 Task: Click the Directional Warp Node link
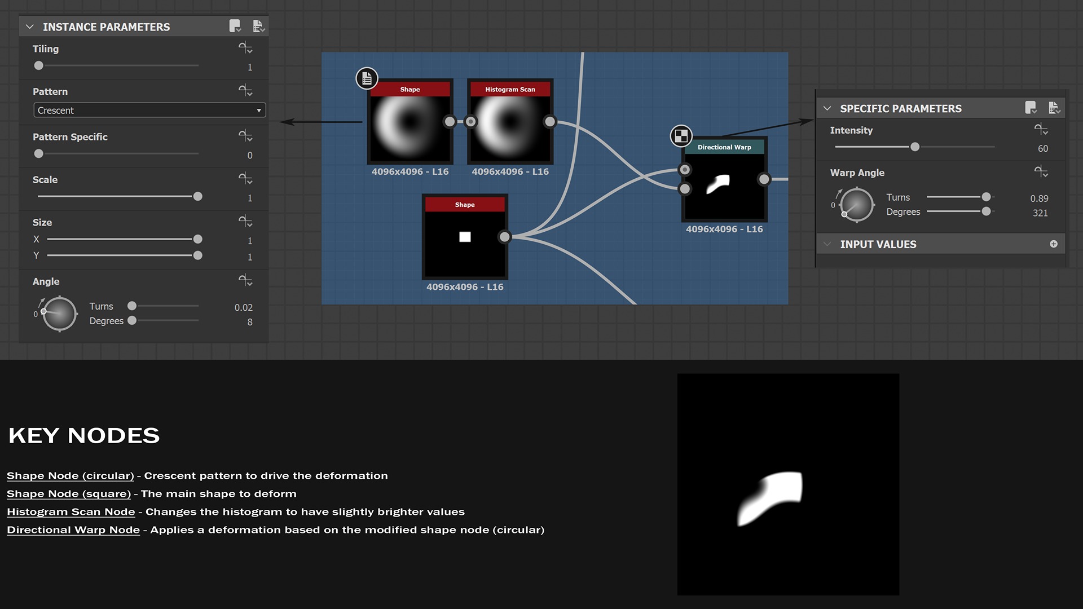[x=73, y=530]
